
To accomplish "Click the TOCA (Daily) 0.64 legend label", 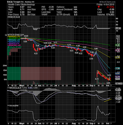I will pyautogui.click(x=16, y=35).
